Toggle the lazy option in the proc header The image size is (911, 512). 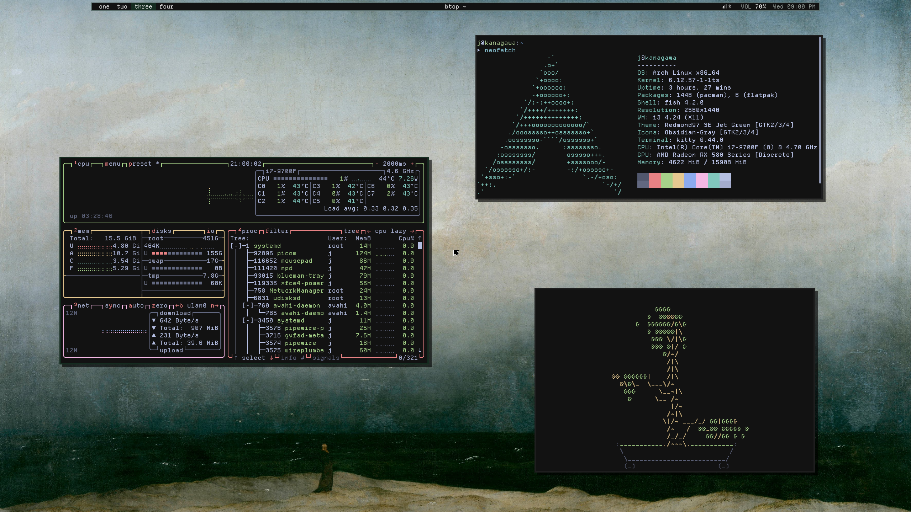pyautogui.click(x=398, y=231)
